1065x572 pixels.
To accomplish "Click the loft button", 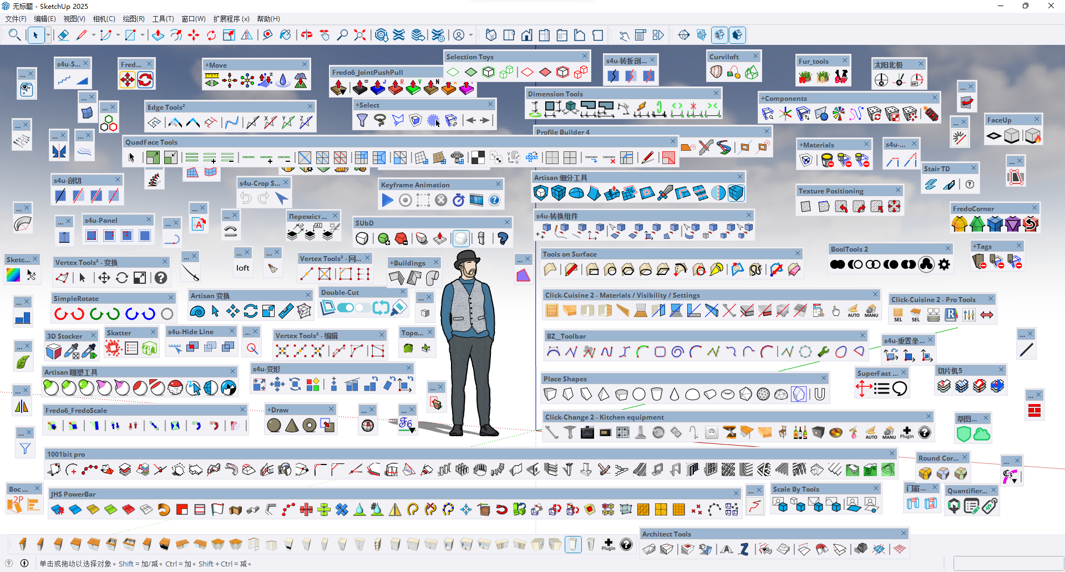I will 243,268.
